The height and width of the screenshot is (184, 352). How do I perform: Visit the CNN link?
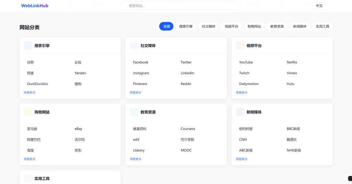point(243,139)
